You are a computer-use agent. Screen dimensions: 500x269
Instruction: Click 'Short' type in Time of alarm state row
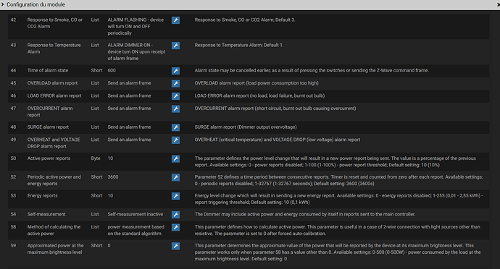96,70
